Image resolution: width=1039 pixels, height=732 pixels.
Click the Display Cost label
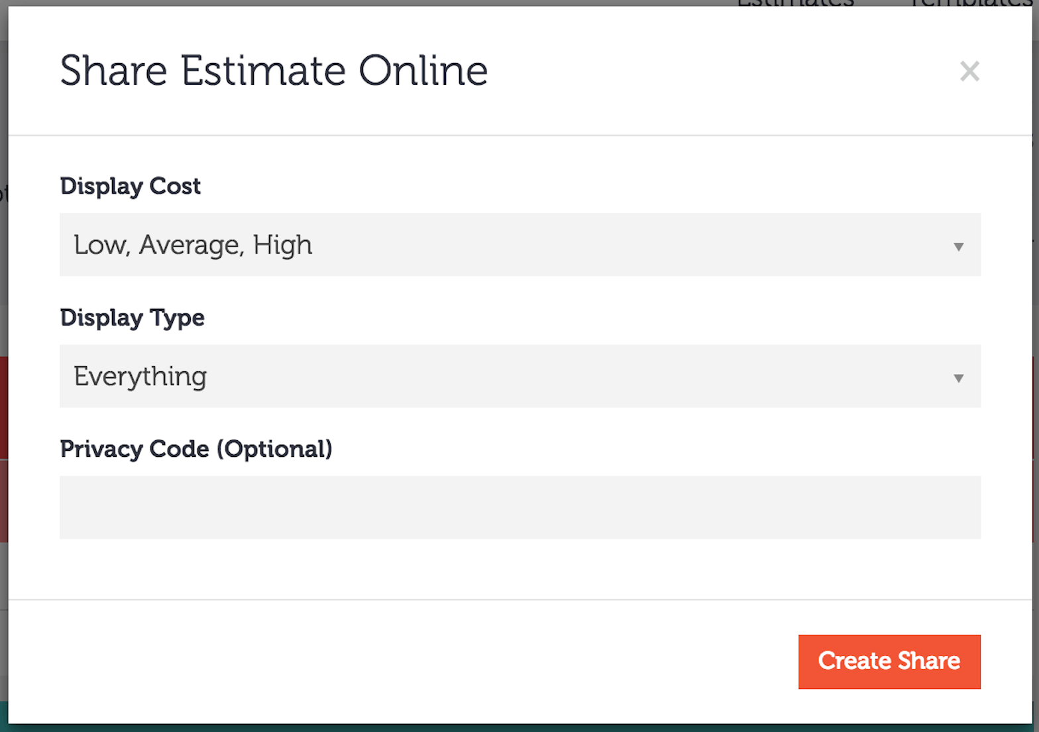[x=131, y=186]
